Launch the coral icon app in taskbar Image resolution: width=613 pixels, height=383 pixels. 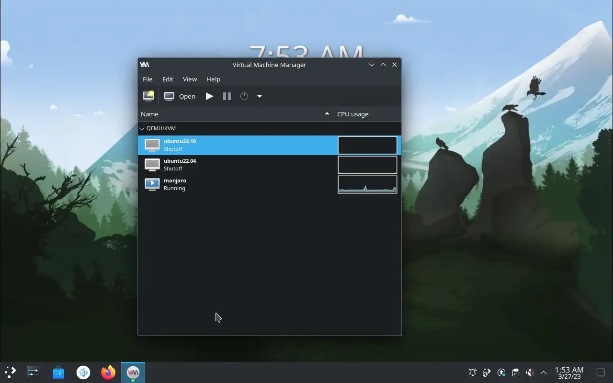point(83,372)
